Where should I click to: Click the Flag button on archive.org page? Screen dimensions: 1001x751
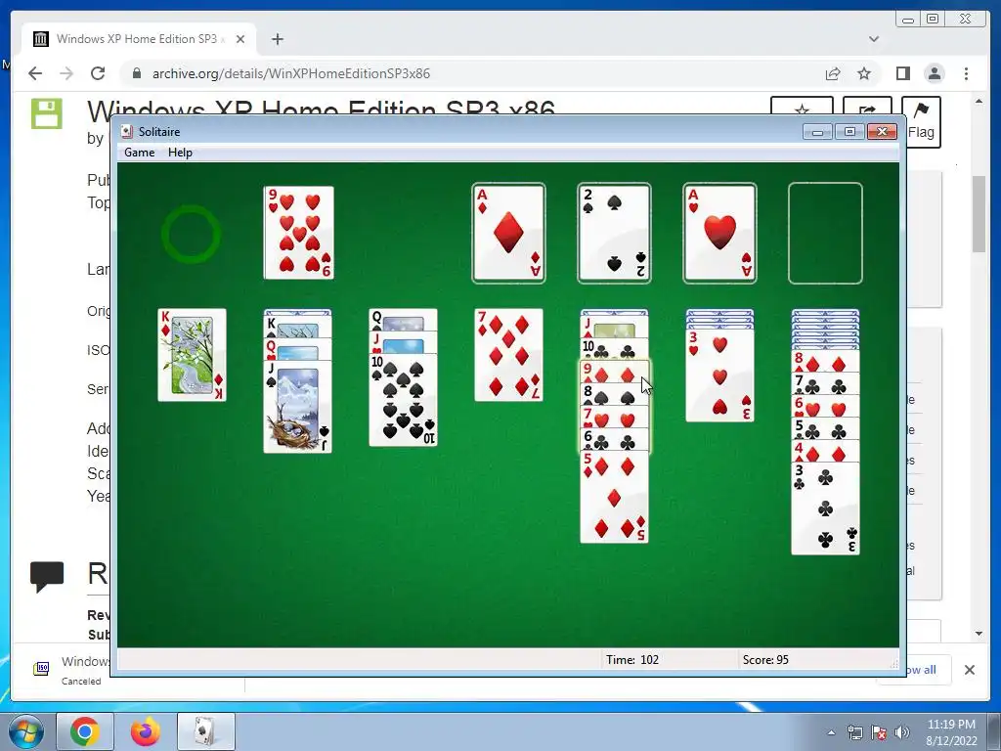[921, 121]
